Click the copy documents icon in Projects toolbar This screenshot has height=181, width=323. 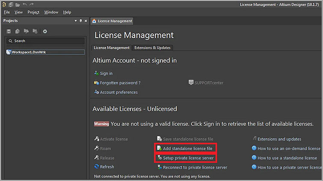17,31
